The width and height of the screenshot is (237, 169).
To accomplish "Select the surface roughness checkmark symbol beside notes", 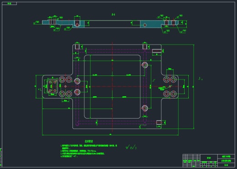I will 131,147.
